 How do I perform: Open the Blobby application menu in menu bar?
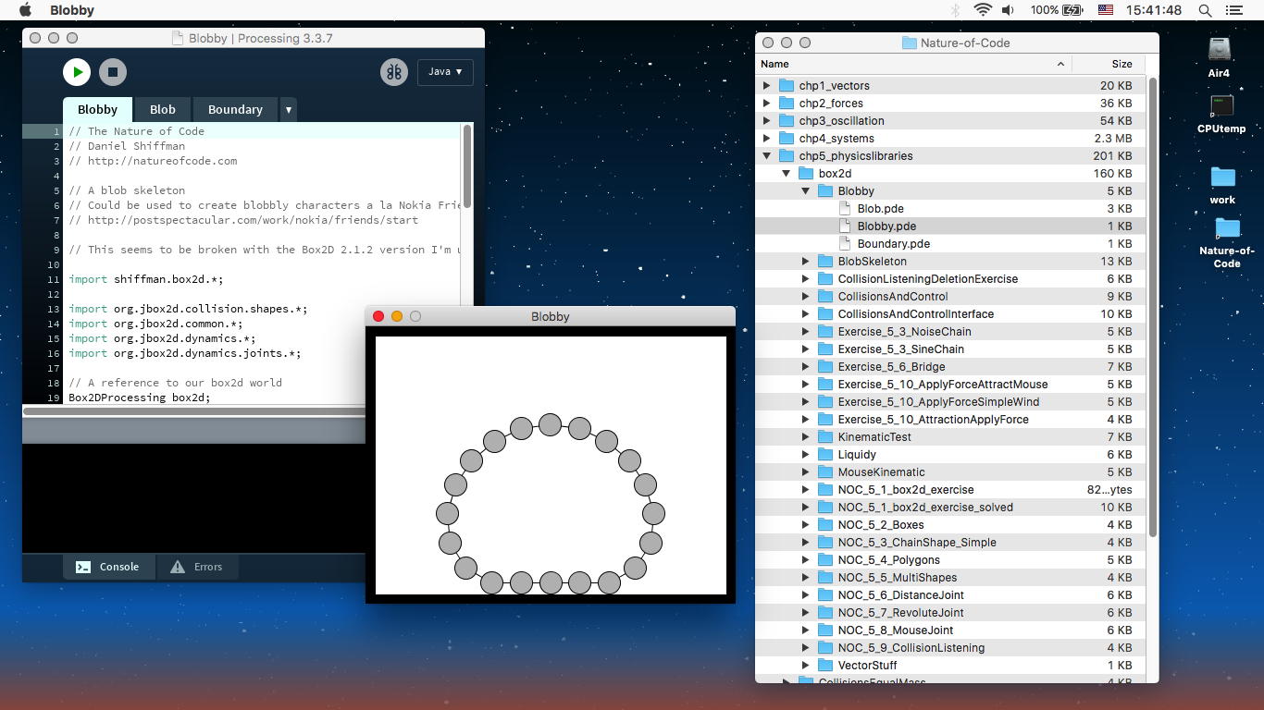[72, 10]
